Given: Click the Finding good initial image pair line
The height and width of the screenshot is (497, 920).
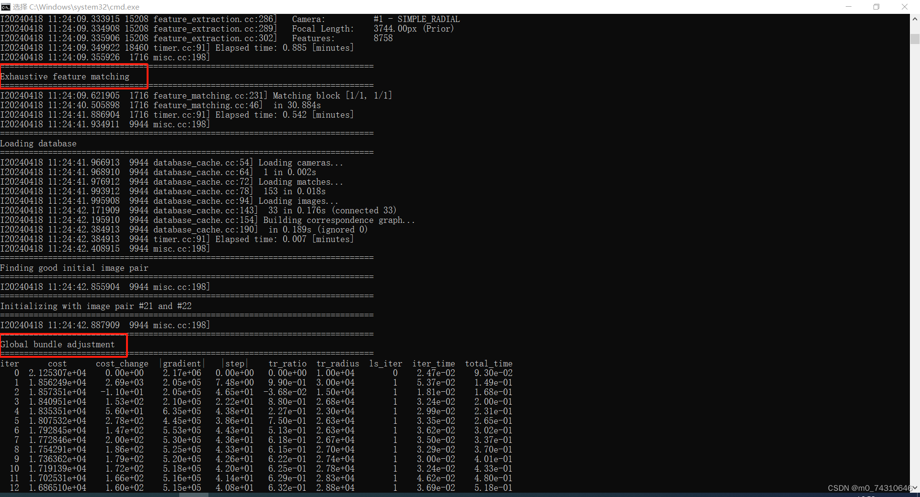Looking at the screenshot, I should coord(74,267).
